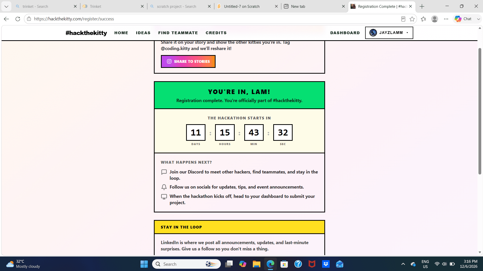This screenshot has width=483, height=271.
Task: Open IDEAS page in navigation
Action: point(143,33)
